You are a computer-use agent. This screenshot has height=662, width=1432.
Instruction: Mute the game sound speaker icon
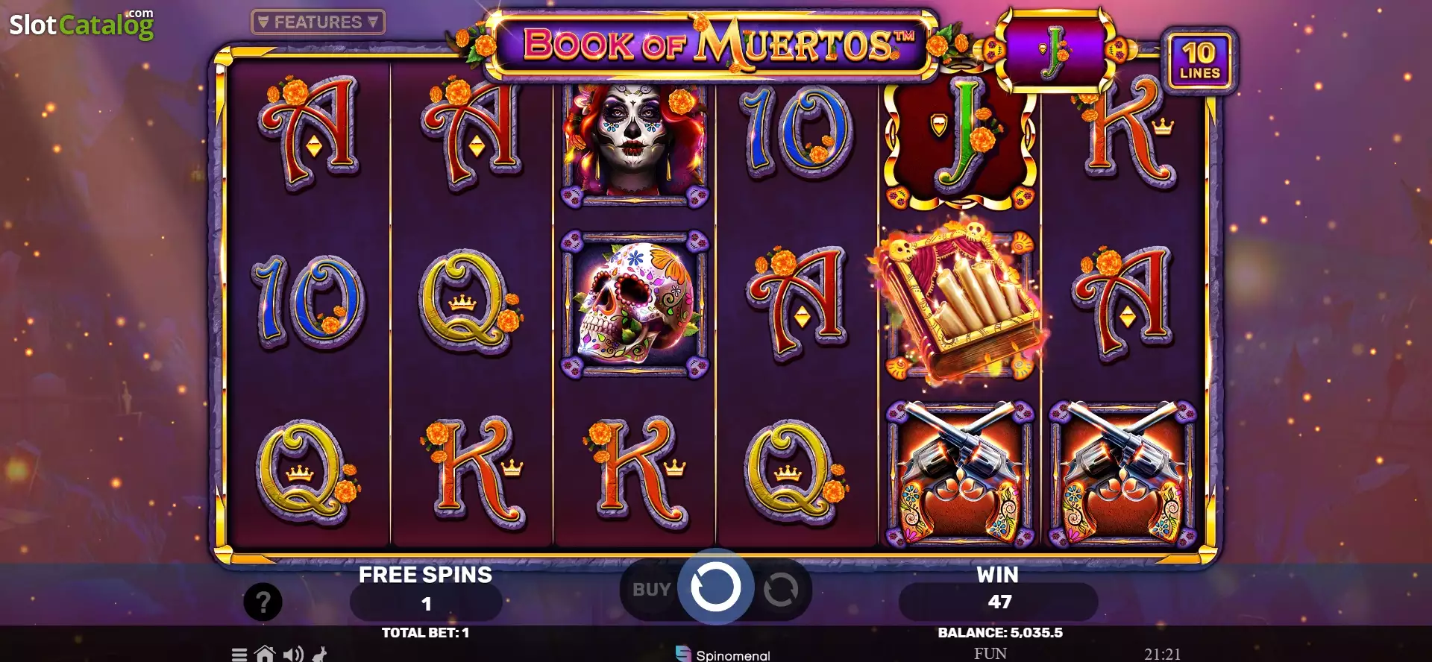click(293, 655)
